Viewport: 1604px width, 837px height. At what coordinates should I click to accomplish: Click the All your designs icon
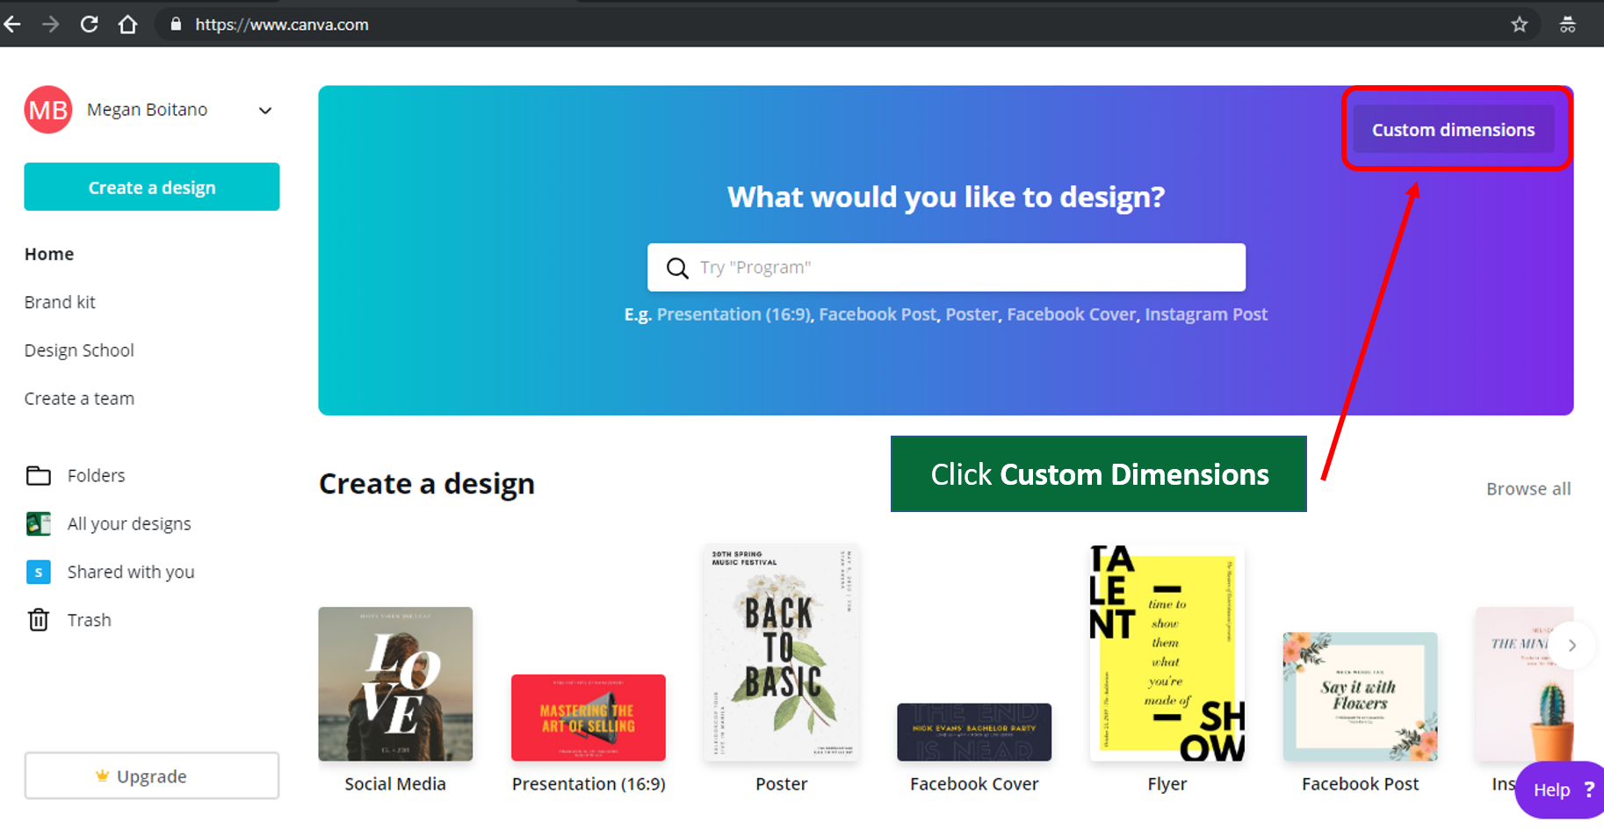click(x=39, y=524)
